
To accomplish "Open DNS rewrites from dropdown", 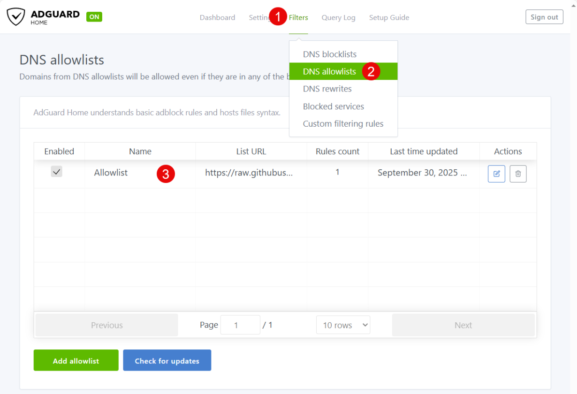I will click(x=327, y=89).
